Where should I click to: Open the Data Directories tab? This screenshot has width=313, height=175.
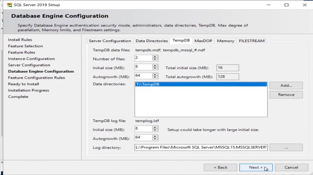point(152,41)
